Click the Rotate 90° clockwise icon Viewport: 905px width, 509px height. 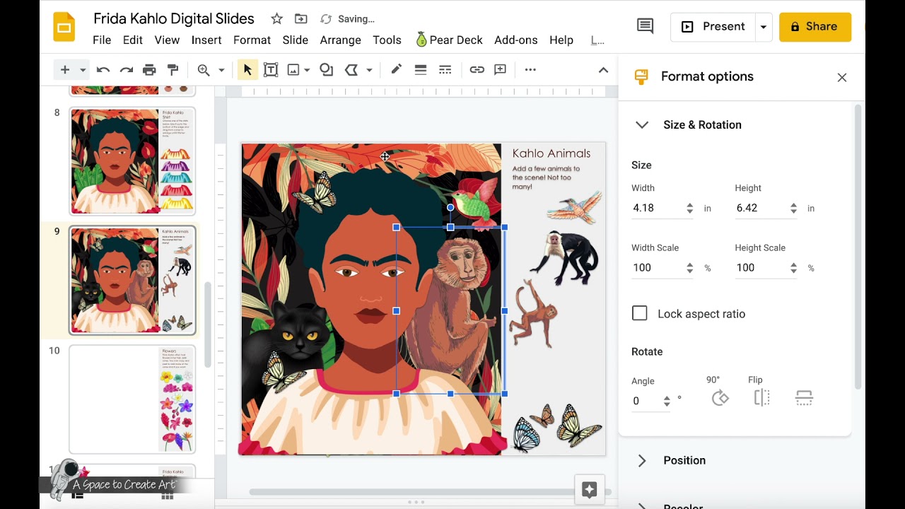coord(720,398)
